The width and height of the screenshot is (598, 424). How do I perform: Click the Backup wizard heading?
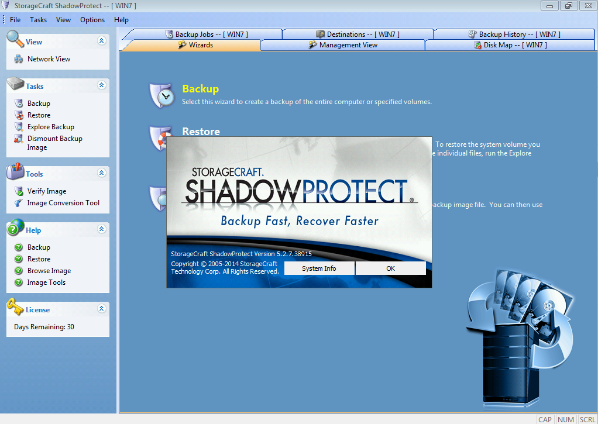(200, 89)
